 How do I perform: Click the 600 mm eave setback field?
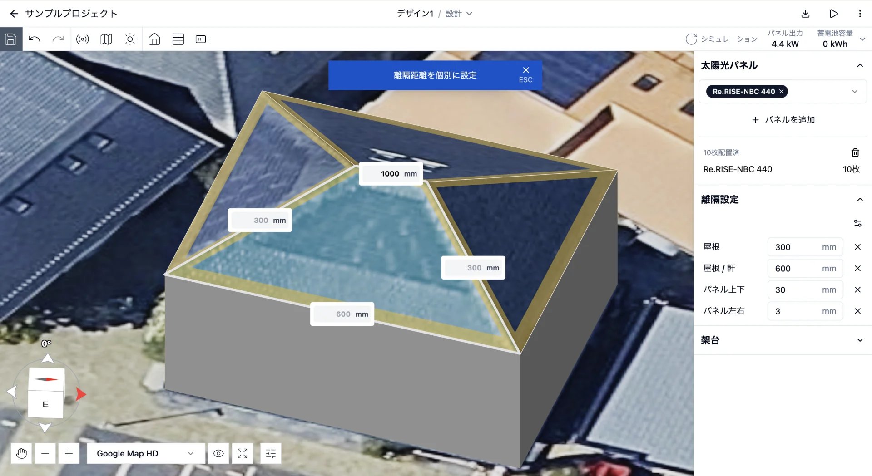[342, 314]
